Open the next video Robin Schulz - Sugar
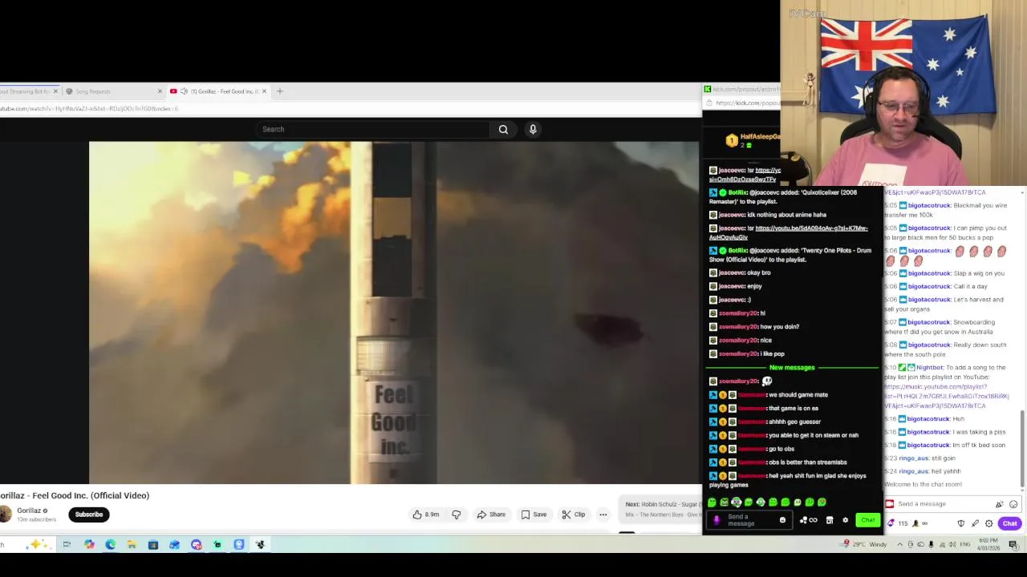The image size is (1027, 577). pyautogui.click(x=662, y=509)
